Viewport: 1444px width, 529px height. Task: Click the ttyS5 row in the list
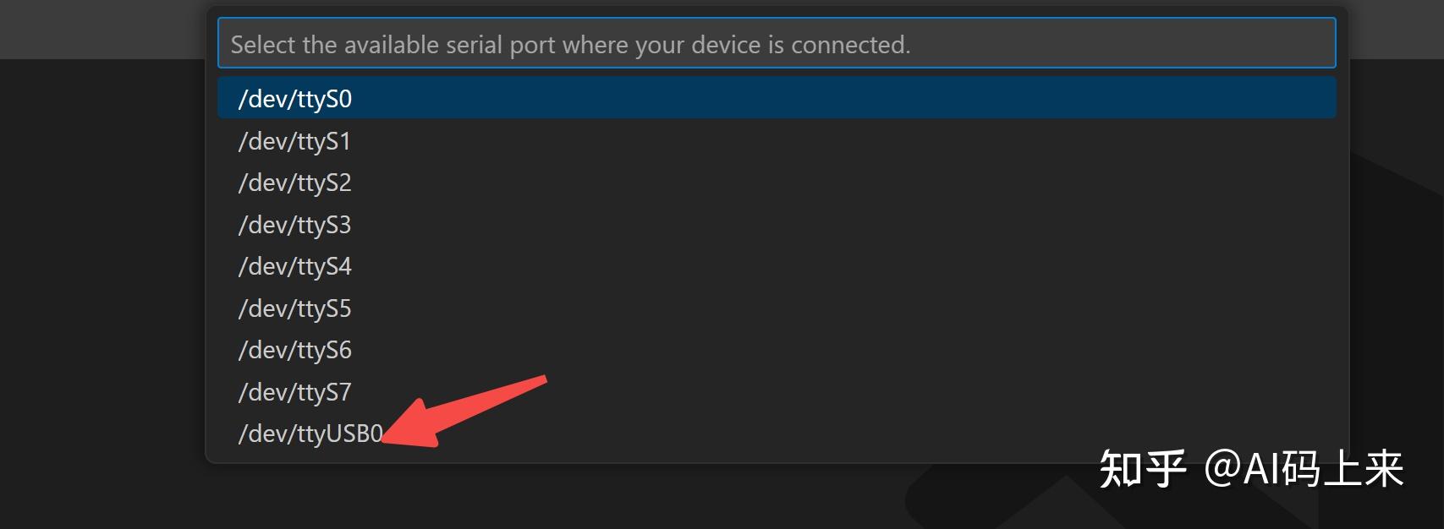click(x=295, y=308)
